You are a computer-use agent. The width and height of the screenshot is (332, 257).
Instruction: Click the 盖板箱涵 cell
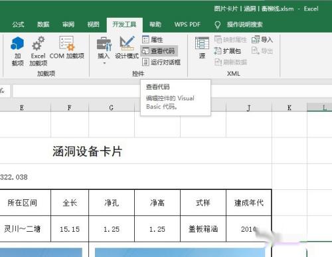203,228
